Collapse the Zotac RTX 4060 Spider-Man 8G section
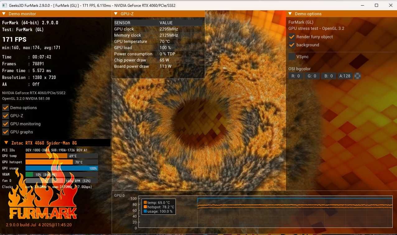397x235 pixels. pyautogui.click(x=6, y=143)
